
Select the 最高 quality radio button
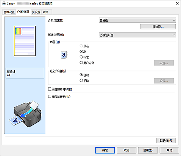coord(81,46)
